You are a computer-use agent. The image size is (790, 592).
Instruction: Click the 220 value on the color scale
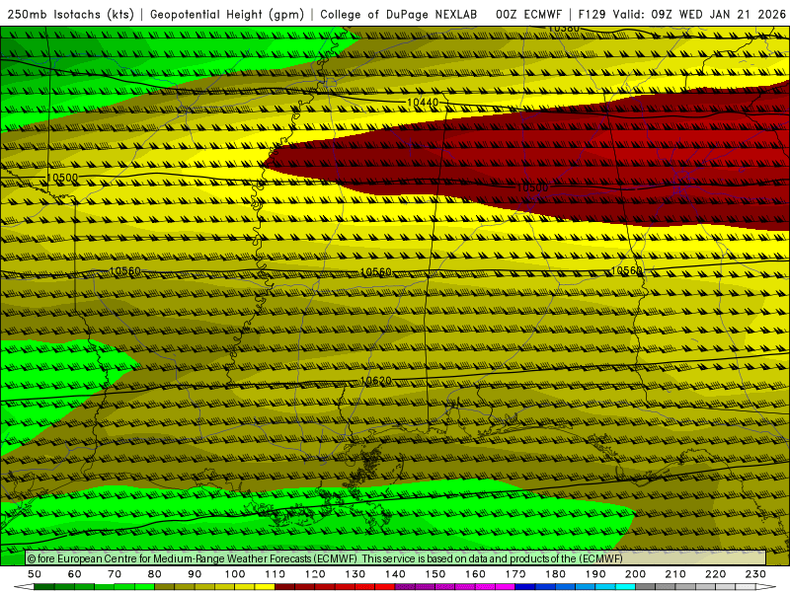(x=715, y=574)
